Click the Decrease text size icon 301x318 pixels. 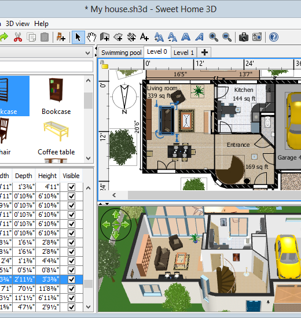pyautogui.click(x=172, y=38)
